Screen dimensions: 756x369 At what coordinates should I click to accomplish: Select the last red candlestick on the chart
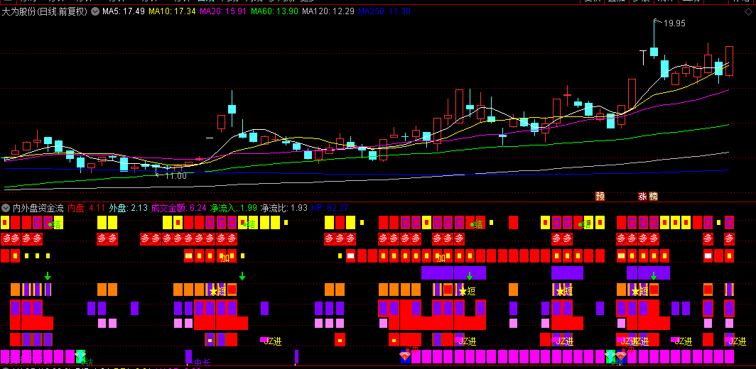[x=730, y=61]
